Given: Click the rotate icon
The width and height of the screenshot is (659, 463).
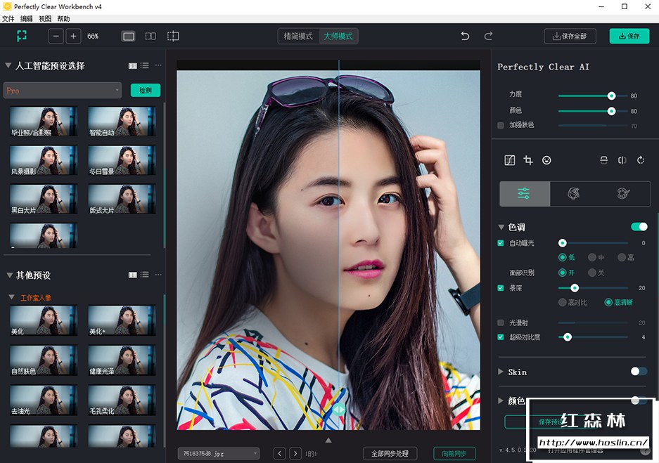Looking at the screenshot, I should (641, 160).
